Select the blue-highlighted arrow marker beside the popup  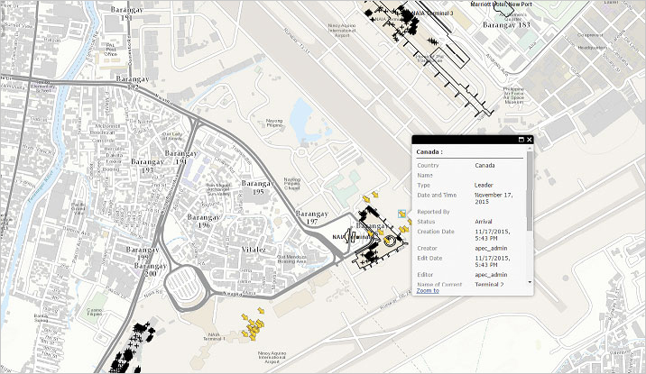[401, 214]
